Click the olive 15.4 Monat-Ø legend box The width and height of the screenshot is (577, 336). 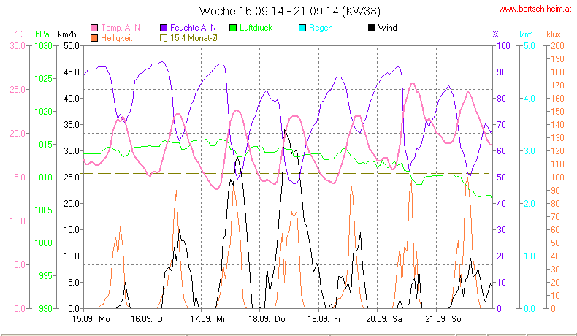164,38
